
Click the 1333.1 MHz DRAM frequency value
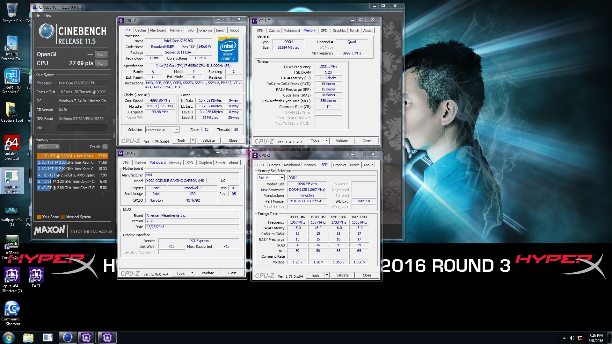coord(328,67)
